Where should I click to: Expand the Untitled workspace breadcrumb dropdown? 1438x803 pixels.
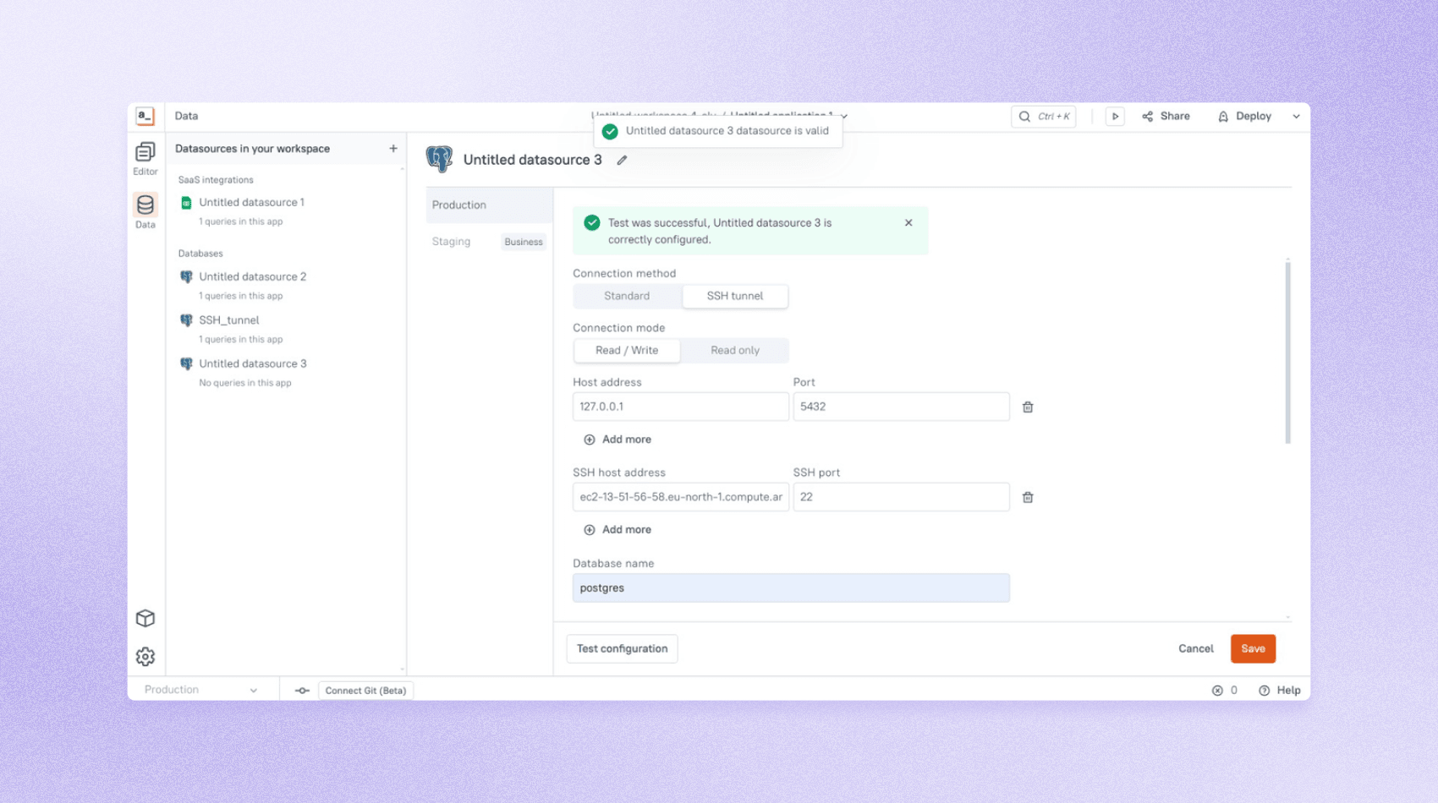tap(843, 117)
